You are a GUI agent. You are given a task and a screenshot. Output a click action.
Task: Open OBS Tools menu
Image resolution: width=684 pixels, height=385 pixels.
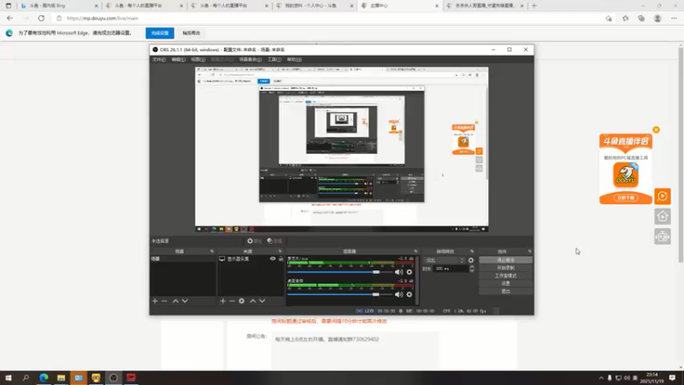pos(274,59)
